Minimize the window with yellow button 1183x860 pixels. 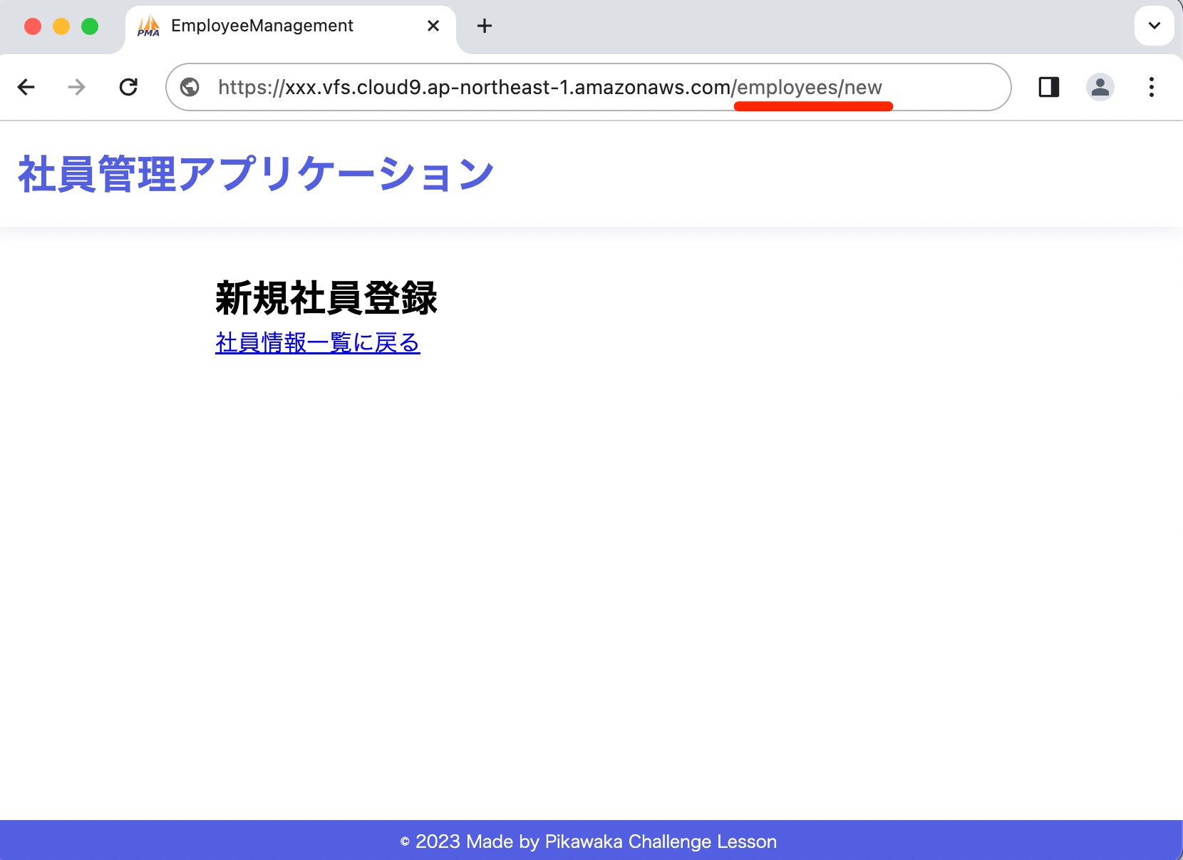point(61,26)
